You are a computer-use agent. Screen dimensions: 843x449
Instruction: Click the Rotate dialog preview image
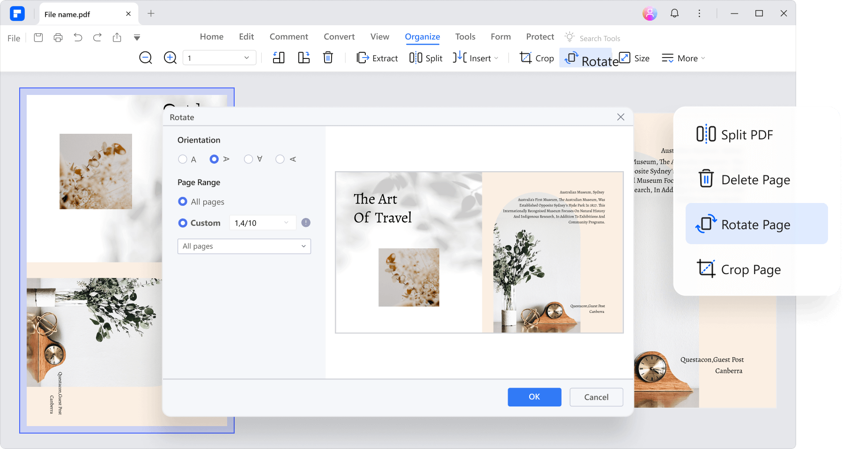479,253
